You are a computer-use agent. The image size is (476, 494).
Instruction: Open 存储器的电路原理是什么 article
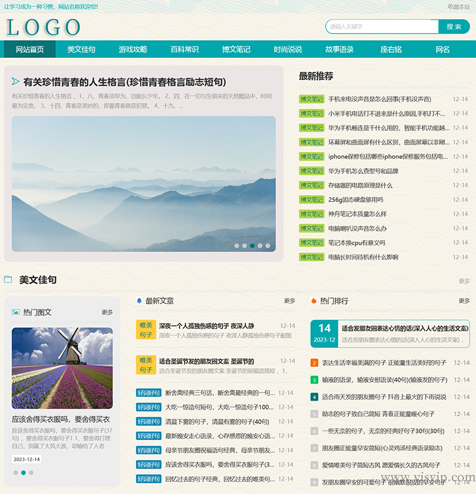[360, 185]
